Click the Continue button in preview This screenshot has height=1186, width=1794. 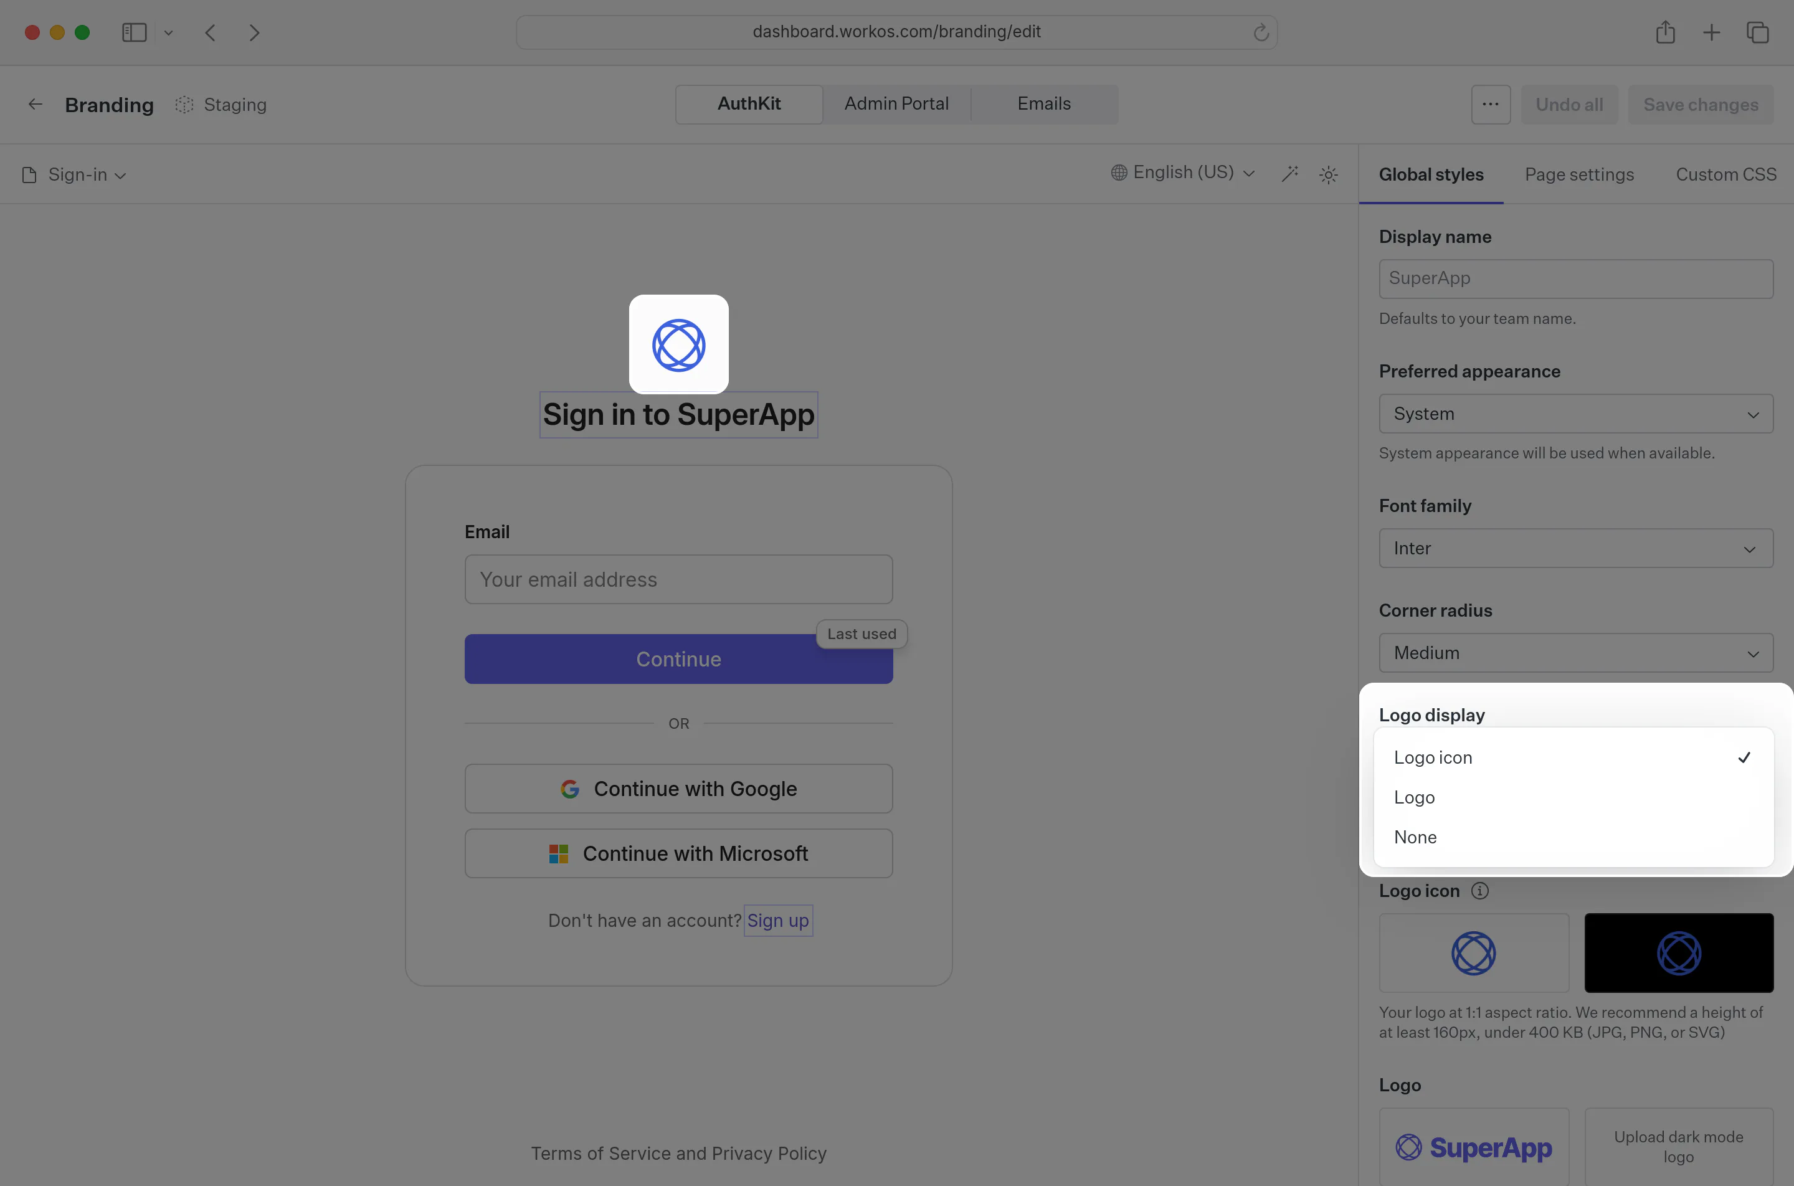click(x=678, y=660)
